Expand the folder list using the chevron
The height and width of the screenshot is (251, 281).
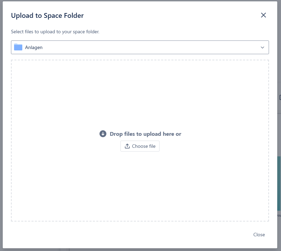coord(262,47)
